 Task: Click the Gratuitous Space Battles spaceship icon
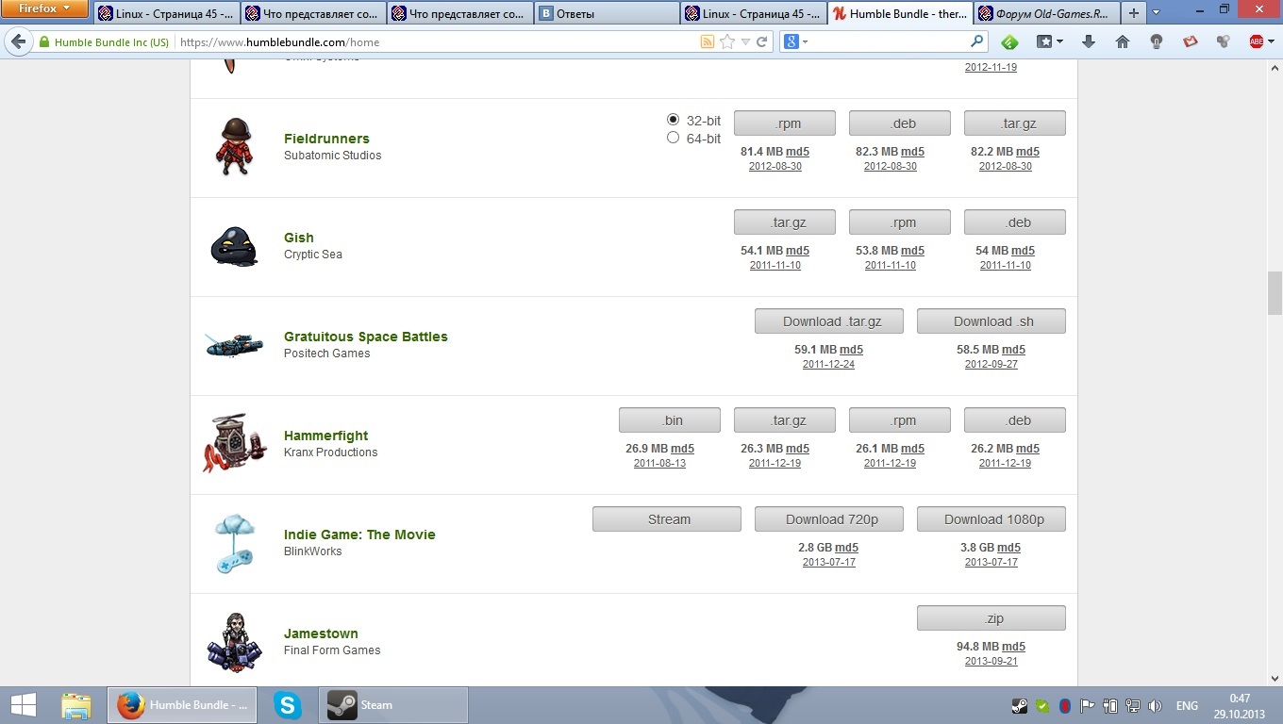click(x=234, y=345)
